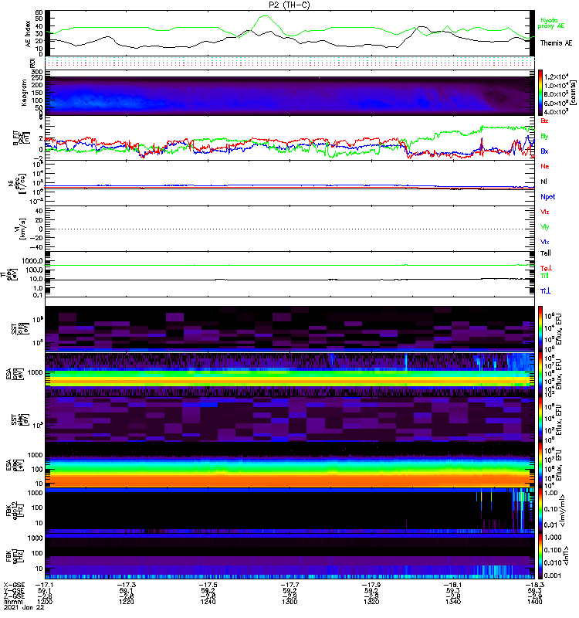Viewport: 579px width, 618px height.
Task: Click the 1240 time tick label
Action: tap(208, 602)
